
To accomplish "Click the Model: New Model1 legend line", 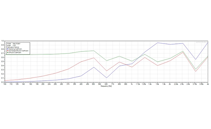I will 14,43.
